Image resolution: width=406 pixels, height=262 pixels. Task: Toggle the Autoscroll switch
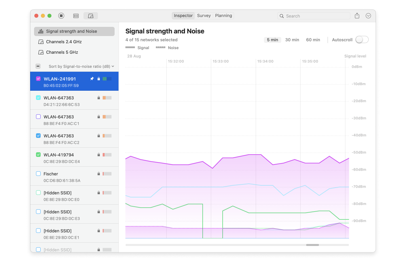coord(362,40)
